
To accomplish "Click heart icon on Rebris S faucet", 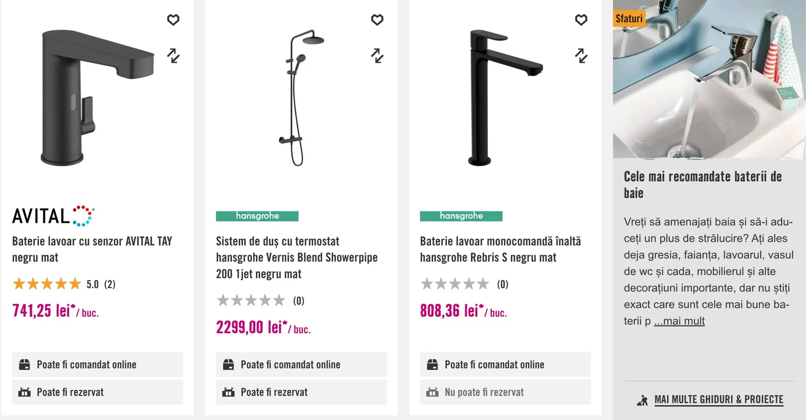I will pyautogui.click(x=581, y=20).
